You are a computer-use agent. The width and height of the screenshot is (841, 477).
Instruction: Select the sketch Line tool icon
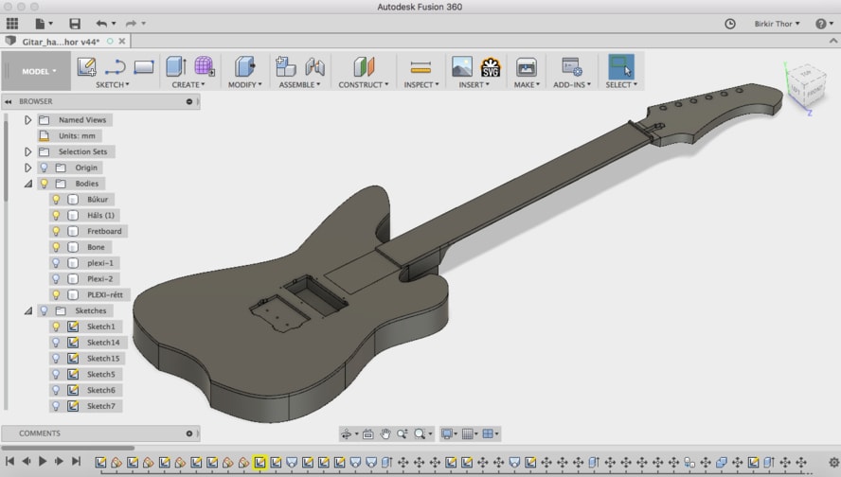tap(115, 67)
